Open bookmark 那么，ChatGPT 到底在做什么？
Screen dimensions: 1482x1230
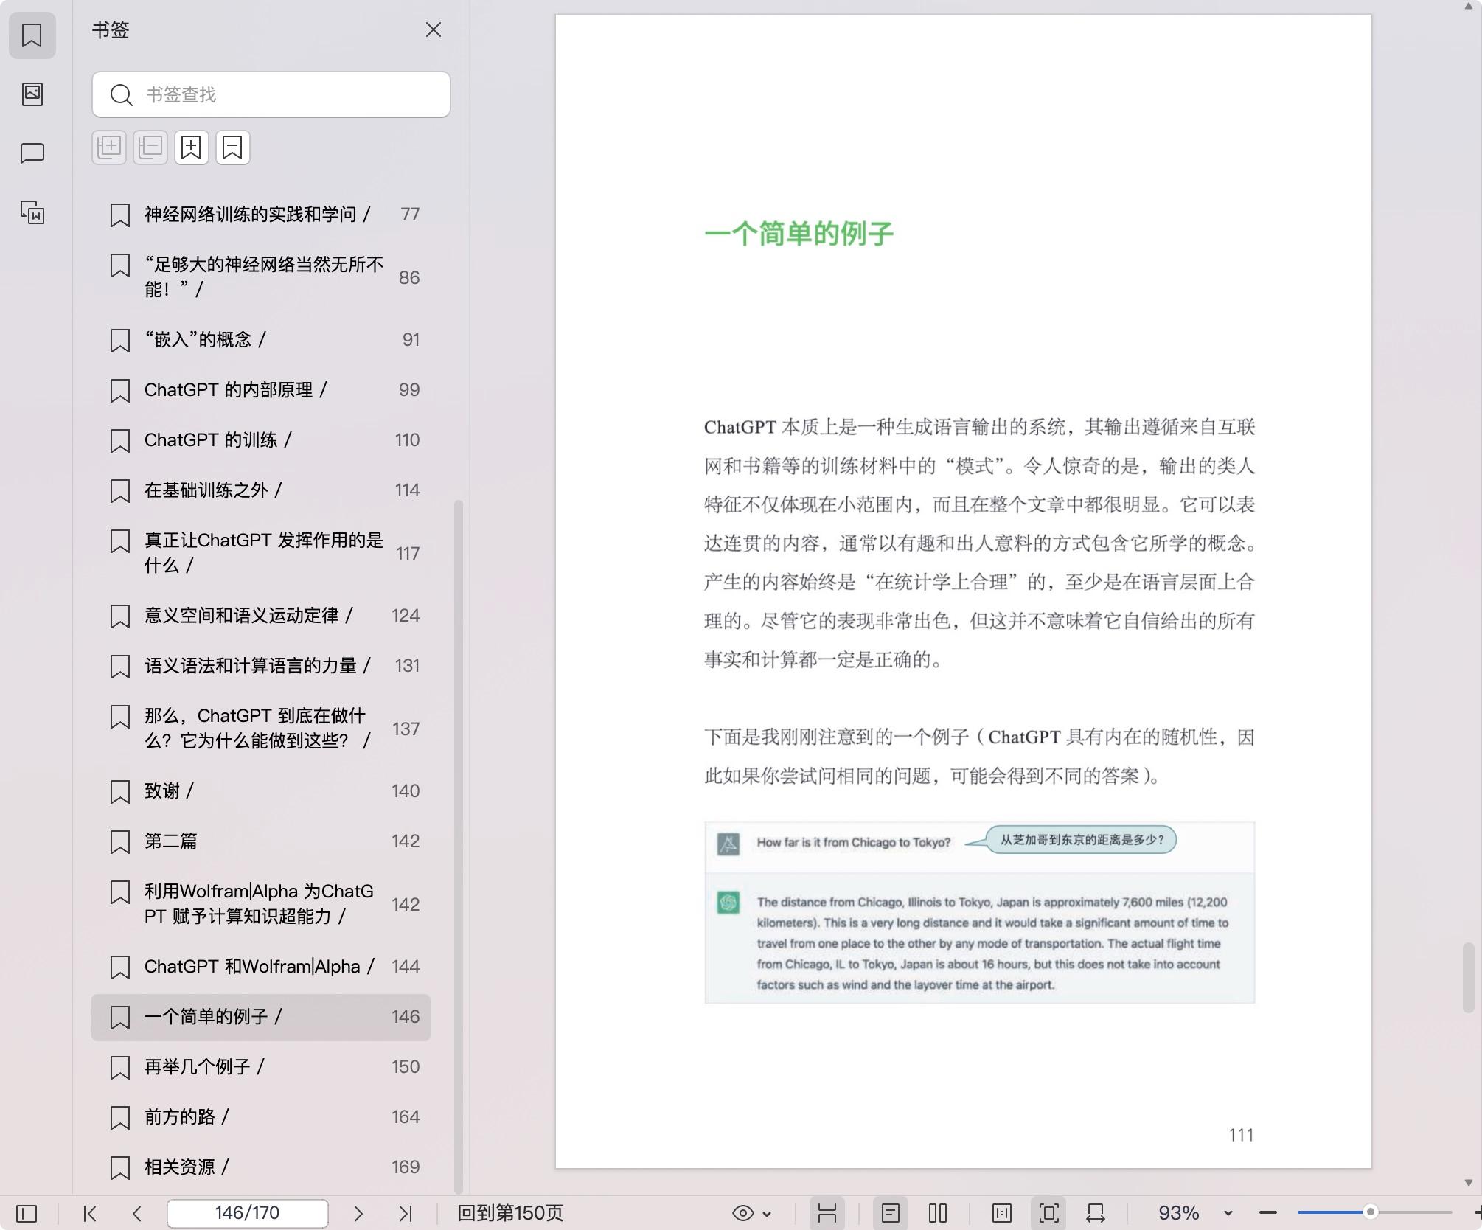pyautogui.click(x=261, y=729)
